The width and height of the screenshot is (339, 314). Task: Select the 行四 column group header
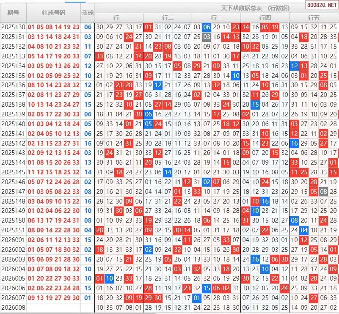pyautogui.click(x=265, y=17)
